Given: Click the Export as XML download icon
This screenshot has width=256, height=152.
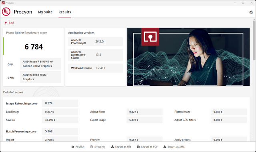Looking at the screenshot, I should (165, 147).
